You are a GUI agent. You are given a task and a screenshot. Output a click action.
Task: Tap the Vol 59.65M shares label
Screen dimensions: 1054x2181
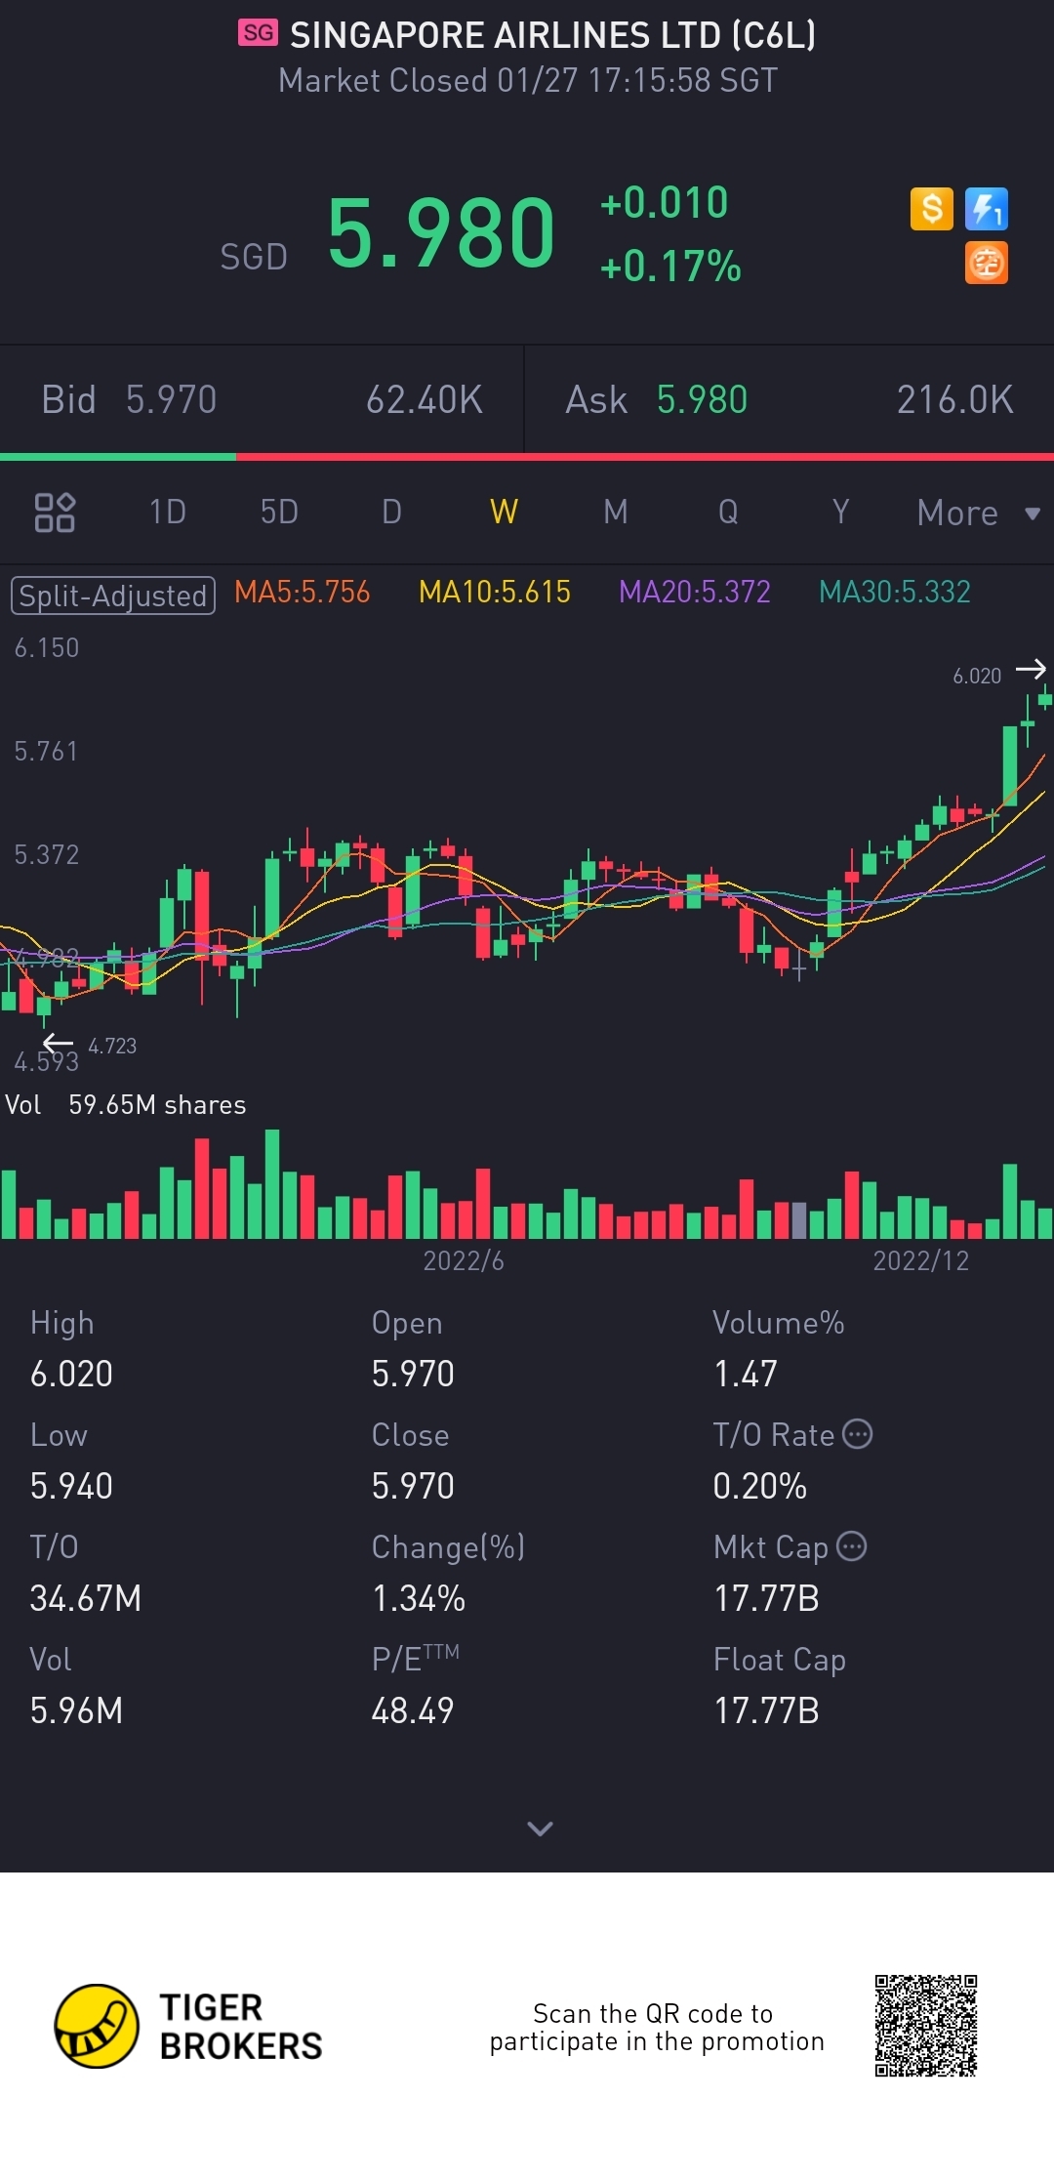click(x=126, y=1104)
